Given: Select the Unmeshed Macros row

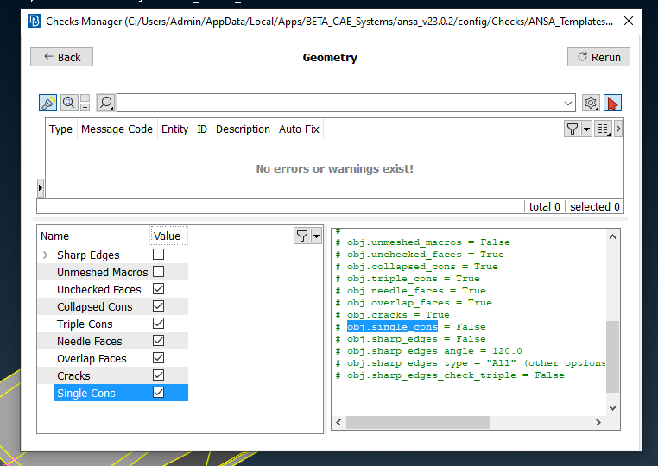Looking at the screenshot, I should [113, 272].
